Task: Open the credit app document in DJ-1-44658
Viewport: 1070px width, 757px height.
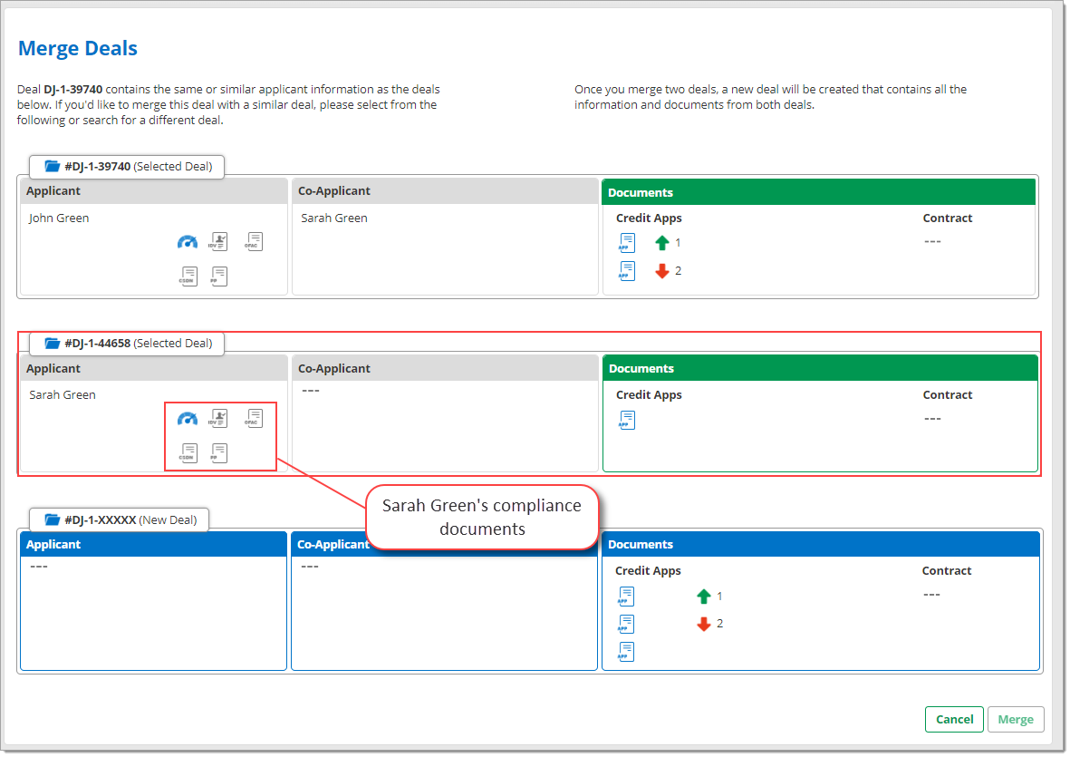Action: [x=626, y=420]
